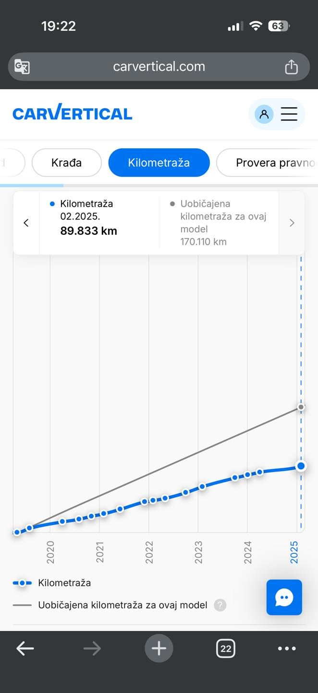Tap the carVertical logo
The width and height of the screenshot is (318, 693).
point(72,113)
